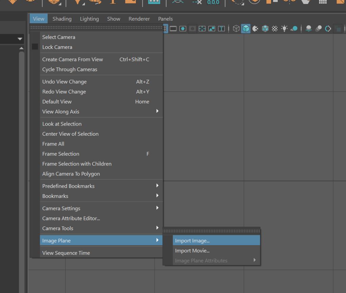This screenshot has height=293, width=346.
Task: Toggle the resolution gate icon
Action: [183, 29]
